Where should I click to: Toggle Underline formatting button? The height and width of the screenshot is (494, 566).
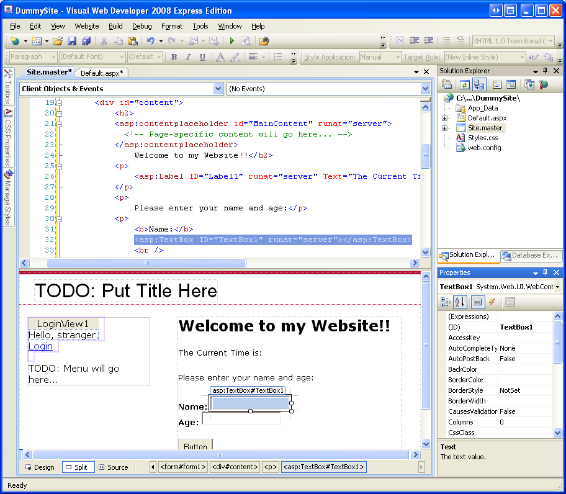pos(202,57)
